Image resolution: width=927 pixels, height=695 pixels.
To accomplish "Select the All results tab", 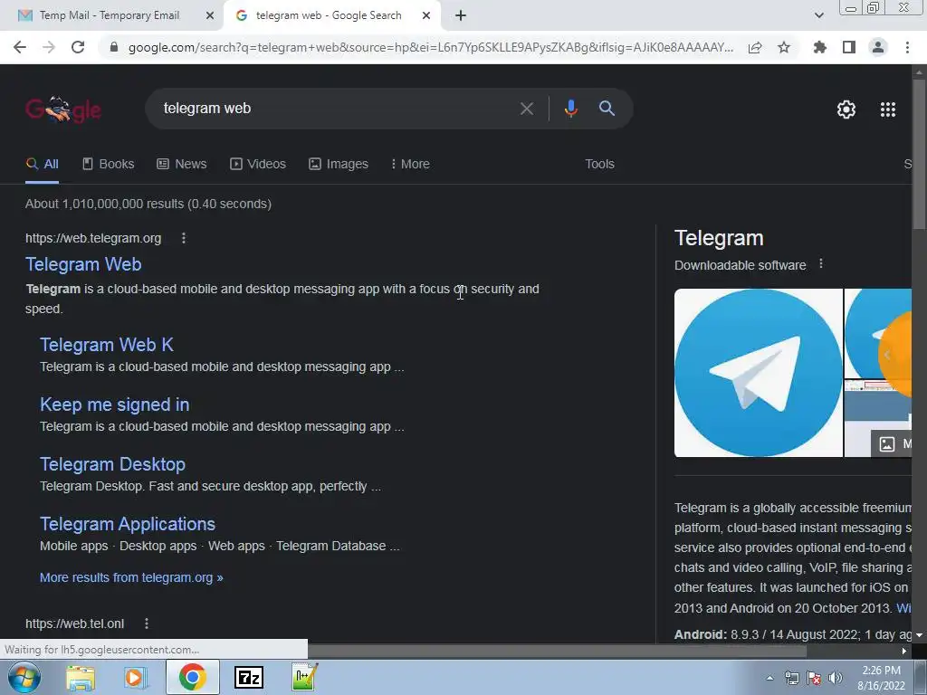I will coord(42,164).
